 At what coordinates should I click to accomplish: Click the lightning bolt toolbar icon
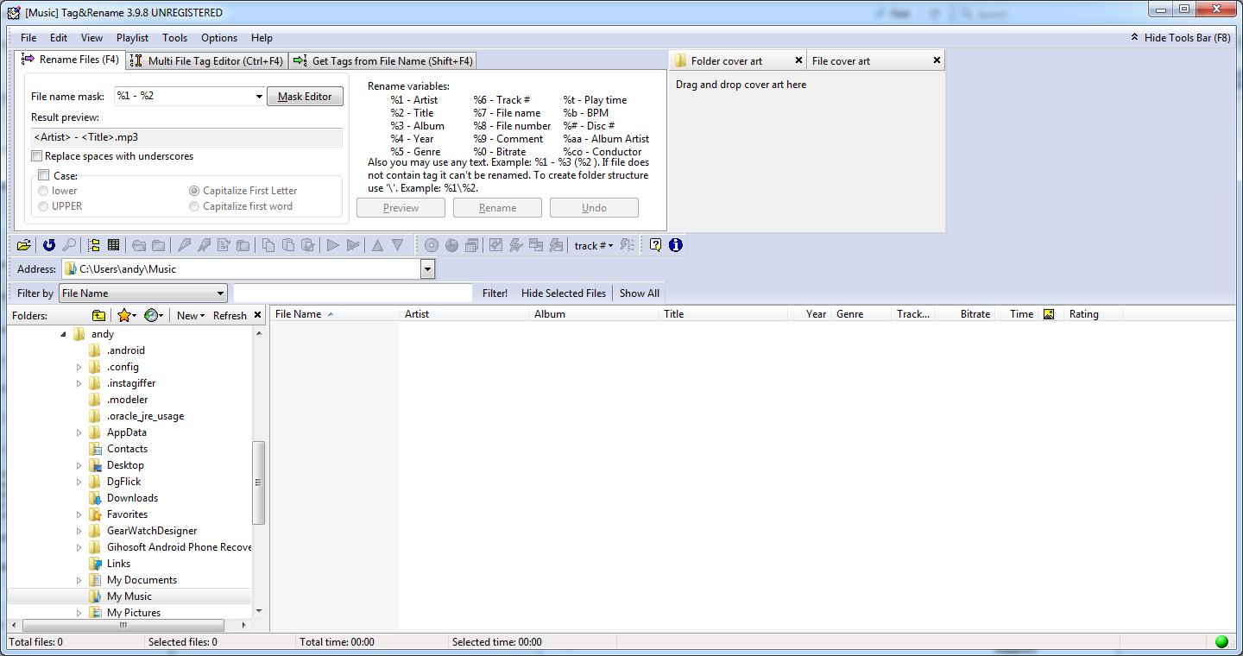(x=515, y=245)
